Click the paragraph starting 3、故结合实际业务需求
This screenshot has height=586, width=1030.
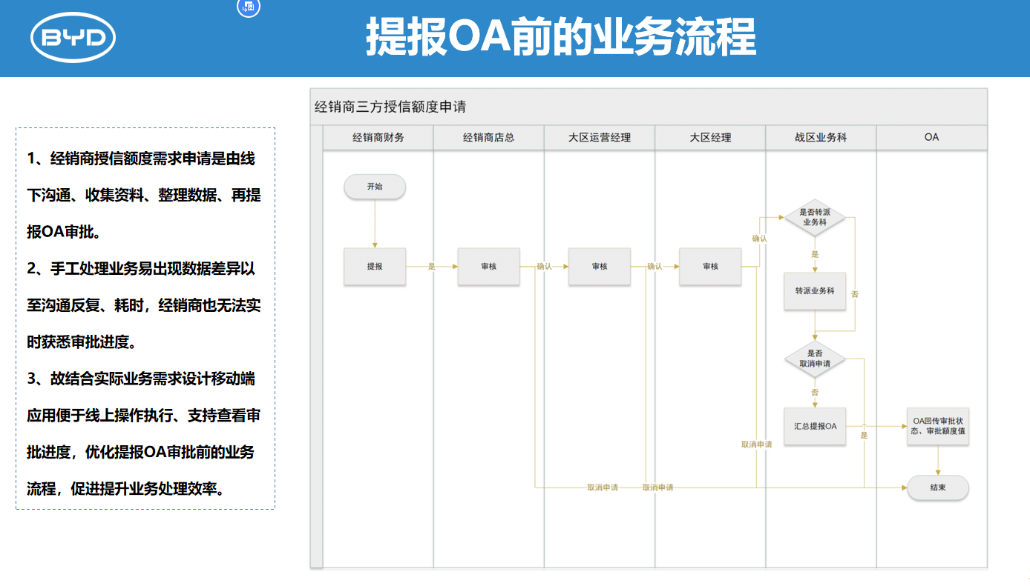point(144,433)
